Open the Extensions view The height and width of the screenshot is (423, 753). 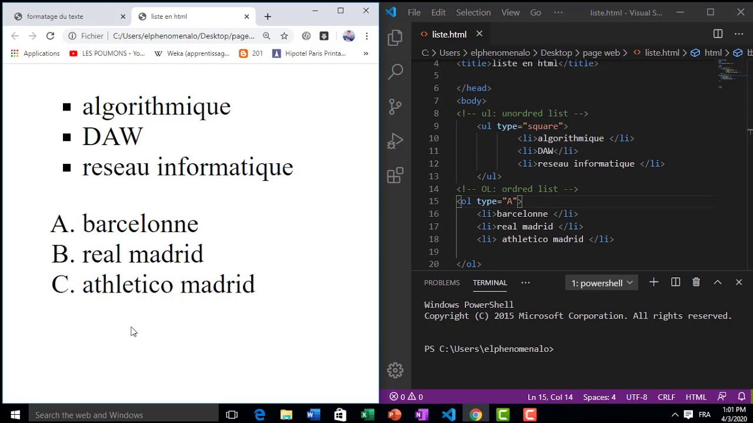[x=395, y=175]
